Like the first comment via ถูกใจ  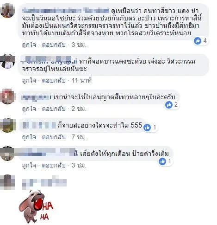click(x=29, y=45)
